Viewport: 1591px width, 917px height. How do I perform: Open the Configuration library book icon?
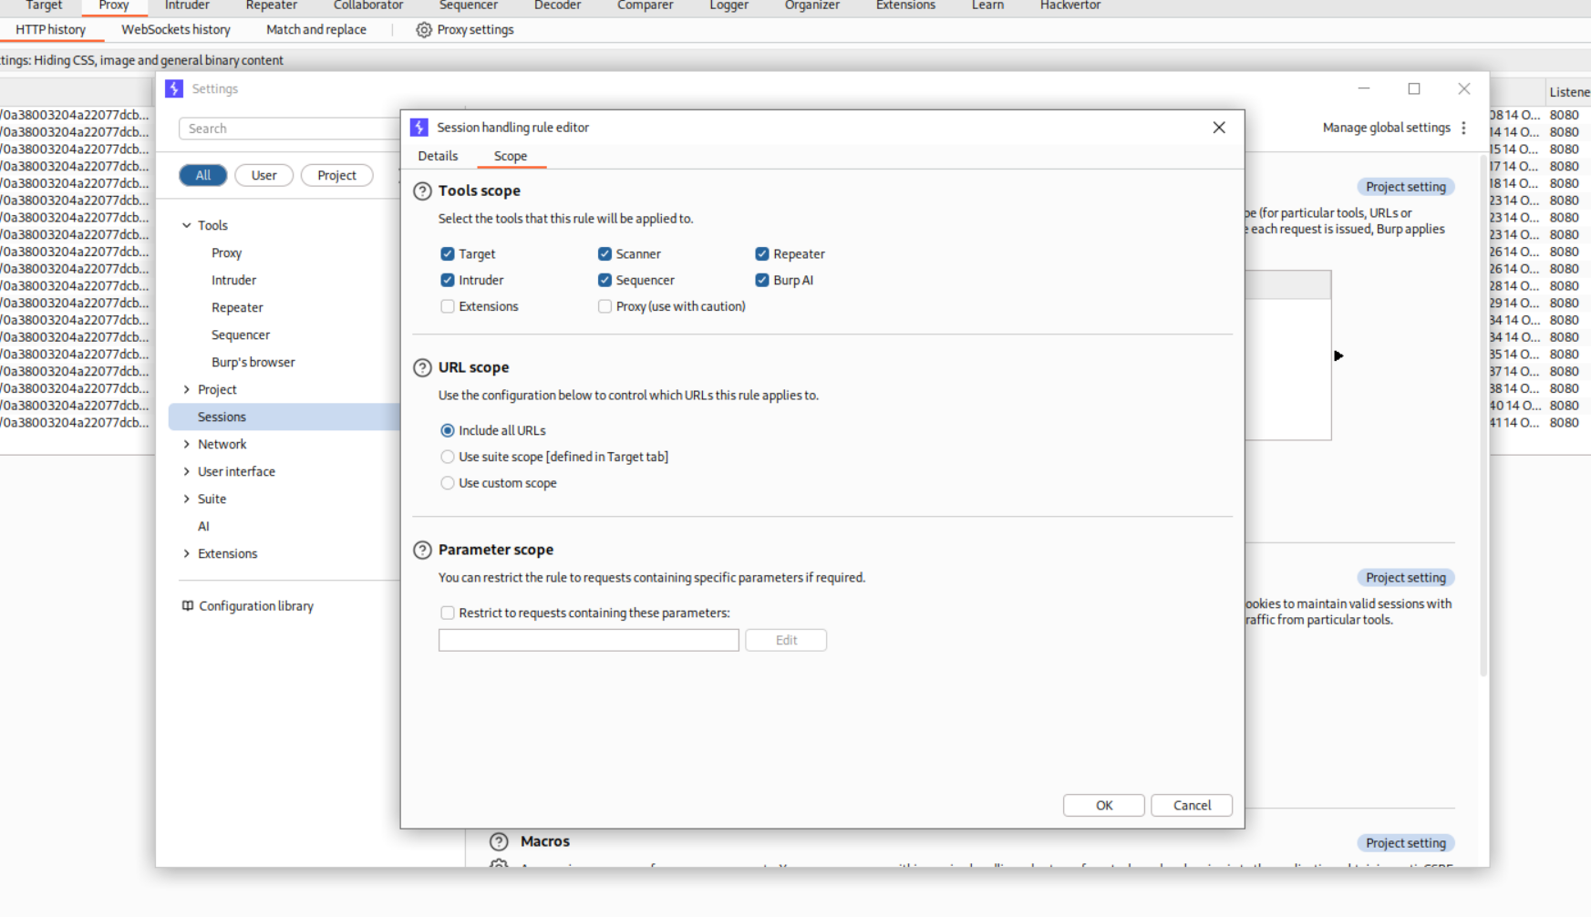click(x=188, y=606)
